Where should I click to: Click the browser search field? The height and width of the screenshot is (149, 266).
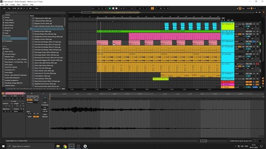click(x=35, y=13)
